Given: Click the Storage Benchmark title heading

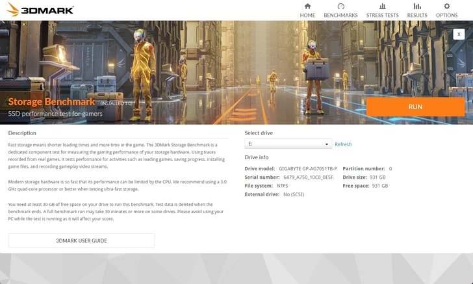Looking at the screenshot, I should pos(51,102).
